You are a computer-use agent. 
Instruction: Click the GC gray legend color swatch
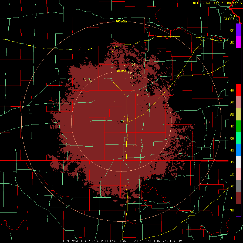click(x=238, y=186)
